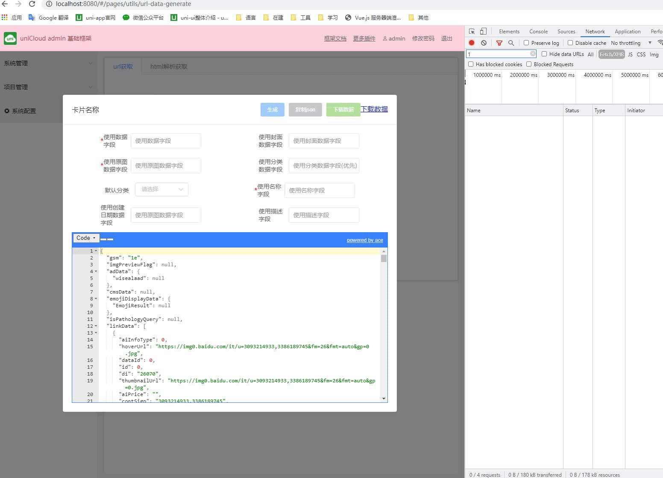Switch to the Application tab
This screenshot has width=663, height=478.
(628, 32)
